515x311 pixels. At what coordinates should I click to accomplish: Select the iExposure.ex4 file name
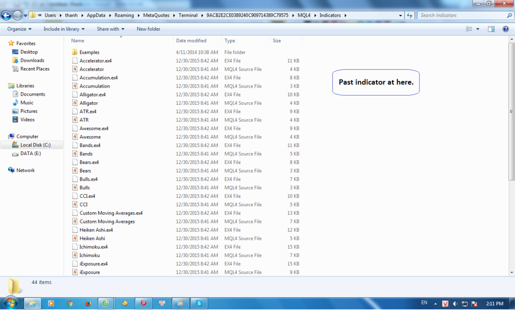94,264
